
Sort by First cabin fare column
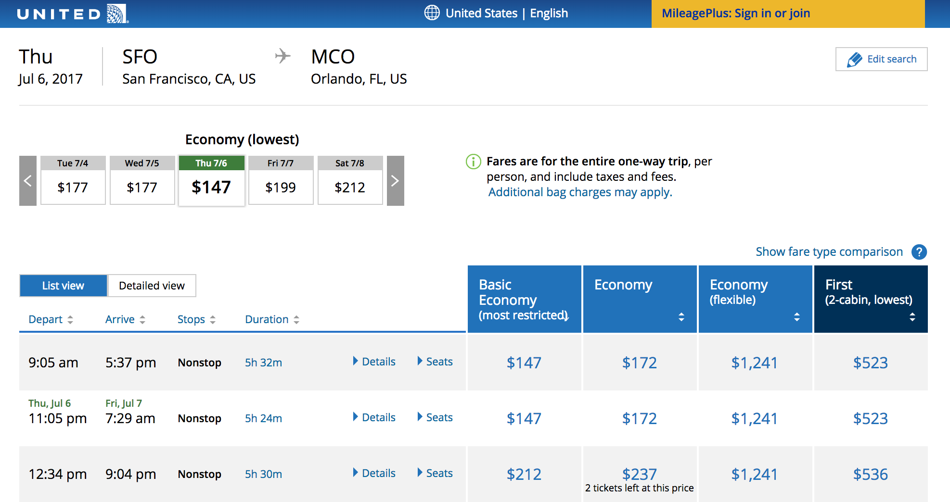tap(912, 317)
